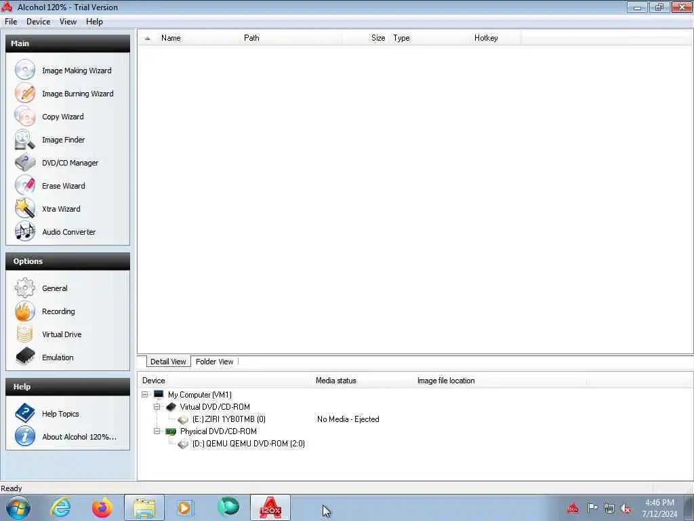
Task: Open the taskbar clock showing 4:46 PM
Action: click(659, 508)
